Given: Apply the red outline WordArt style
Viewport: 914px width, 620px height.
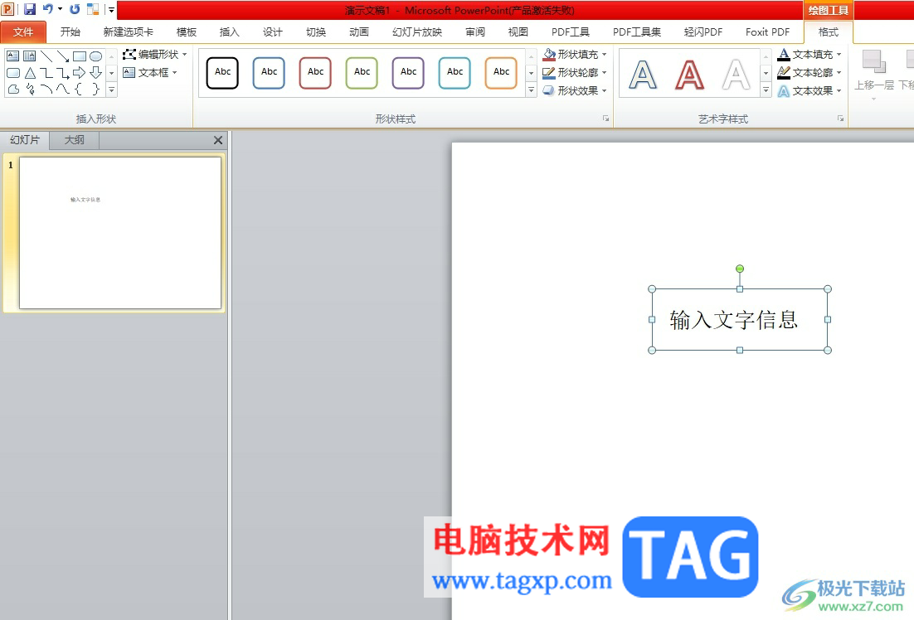Looking at the screenshot, I should pos(689,75).
